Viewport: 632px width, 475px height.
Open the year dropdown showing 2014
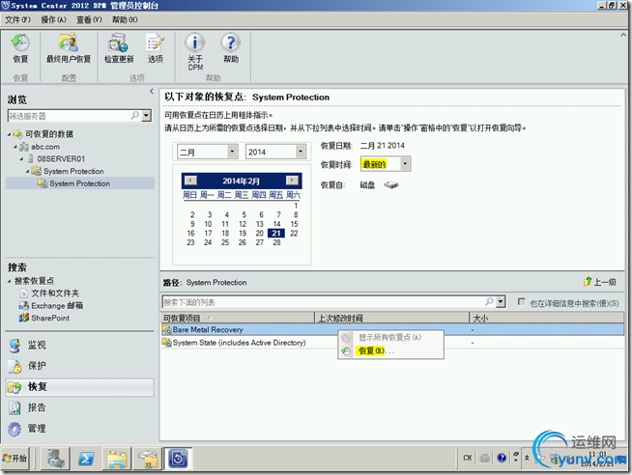pos(301,152)
